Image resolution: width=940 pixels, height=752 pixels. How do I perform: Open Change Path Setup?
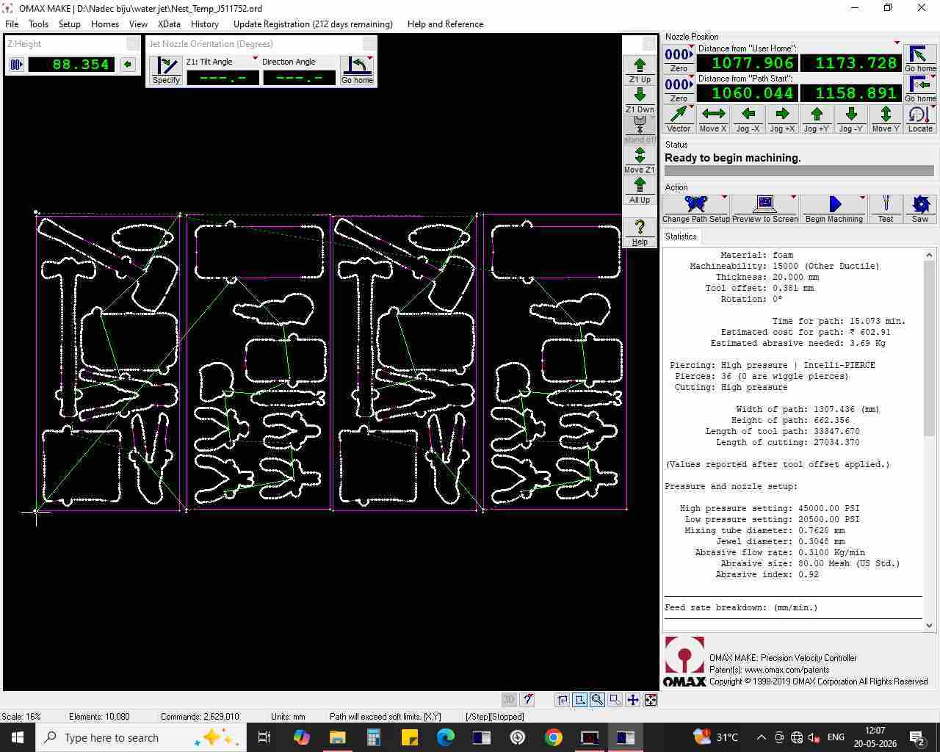click(x=695, y=209)
